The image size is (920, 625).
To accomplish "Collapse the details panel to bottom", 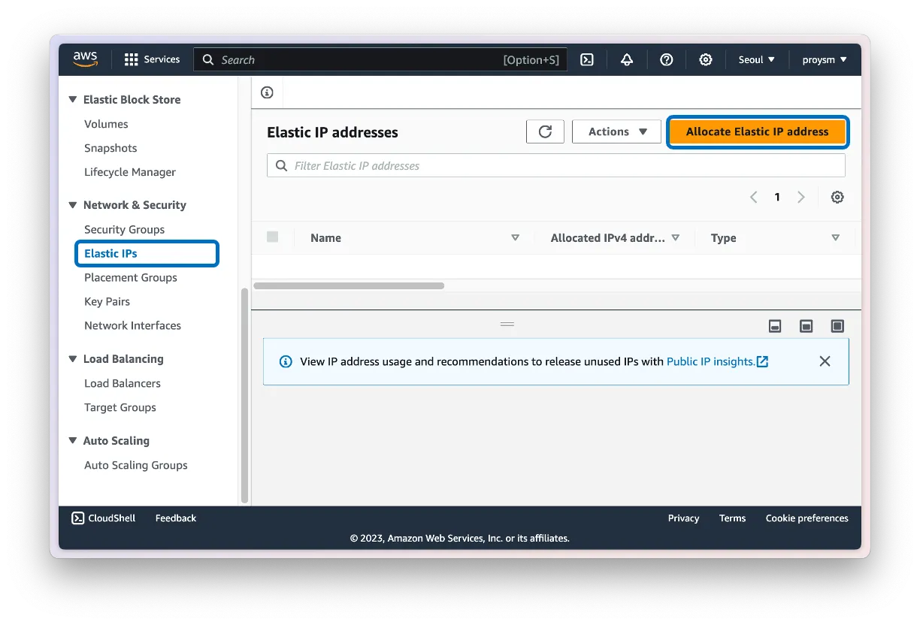I will point(775,326).
